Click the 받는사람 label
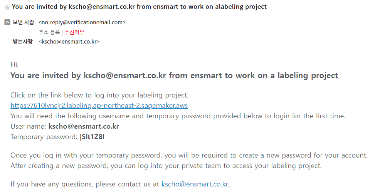The width and height of the screenshot is (375, 193). [23, 42]
